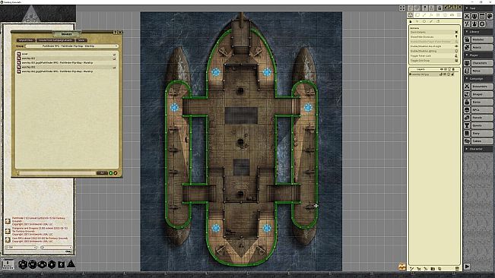Click the green add button in Images window
This screenshot has height=278, width=495.
tap(111, 173)
